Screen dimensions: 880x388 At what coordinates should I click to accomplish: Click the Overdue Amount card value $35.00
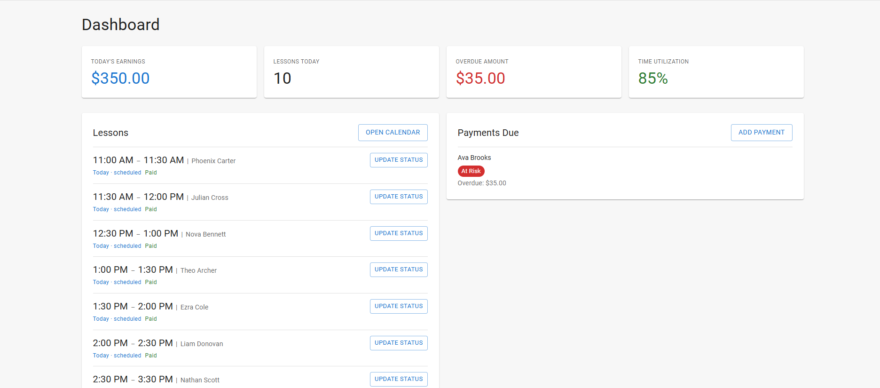[480, 78]
